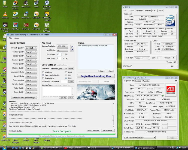The height and width of the screenshot is (150, 188).
Task: Expand the AntiAliasing dropdown
Action: tap(62, 50)
